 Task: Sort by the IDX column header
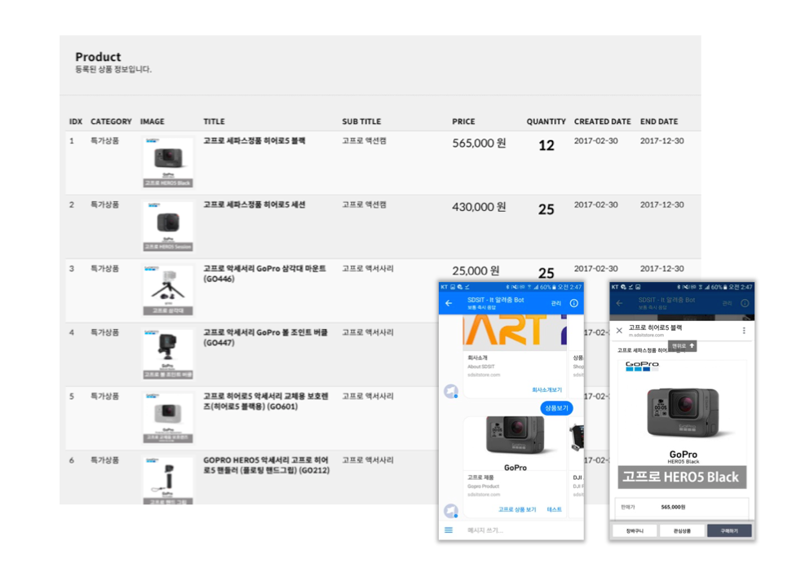click(76, 121)
